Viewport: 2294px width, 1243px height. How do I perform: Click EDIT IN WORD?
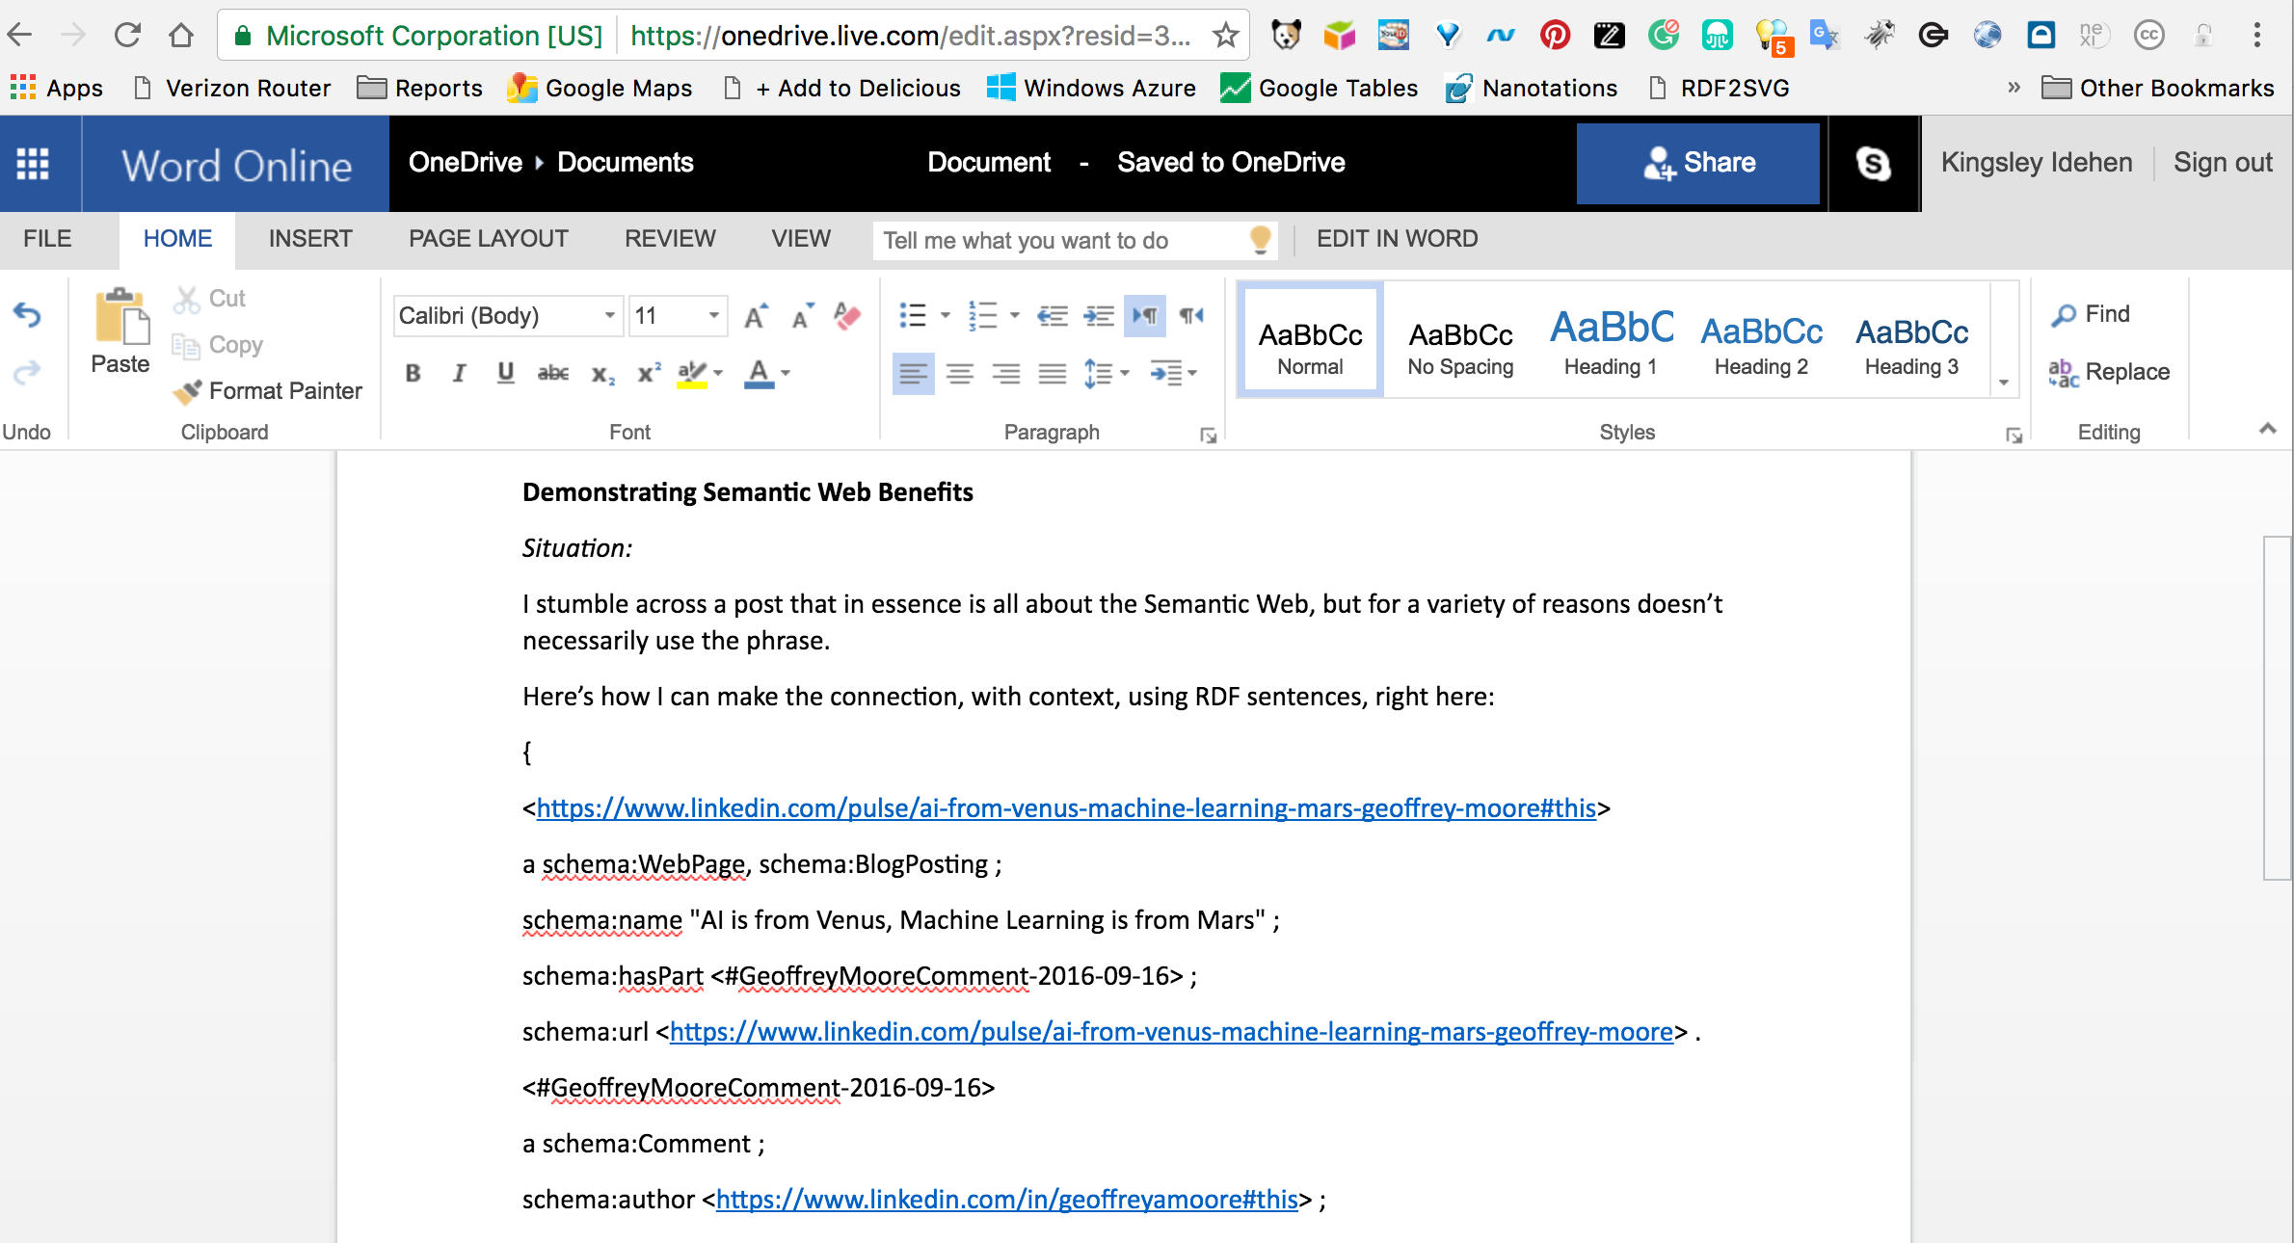point(1397,239)
